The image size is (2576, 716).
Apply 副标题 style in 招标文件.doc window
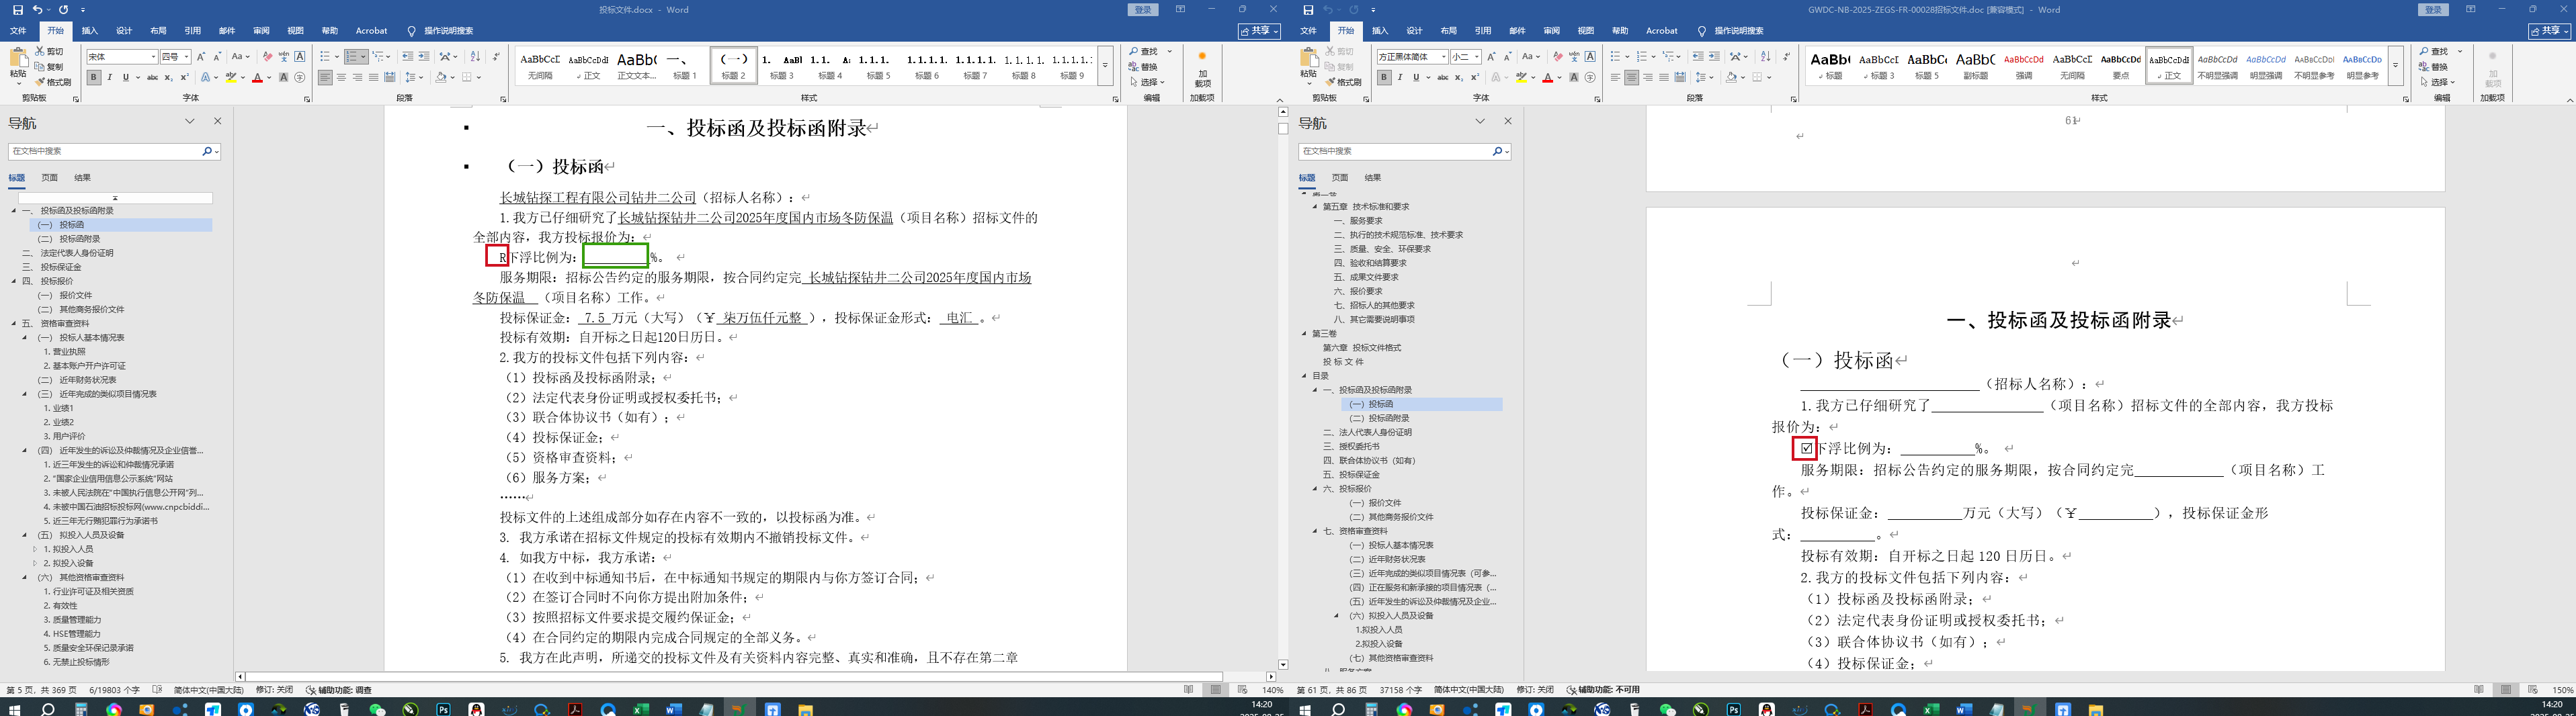coord(1974,66)
